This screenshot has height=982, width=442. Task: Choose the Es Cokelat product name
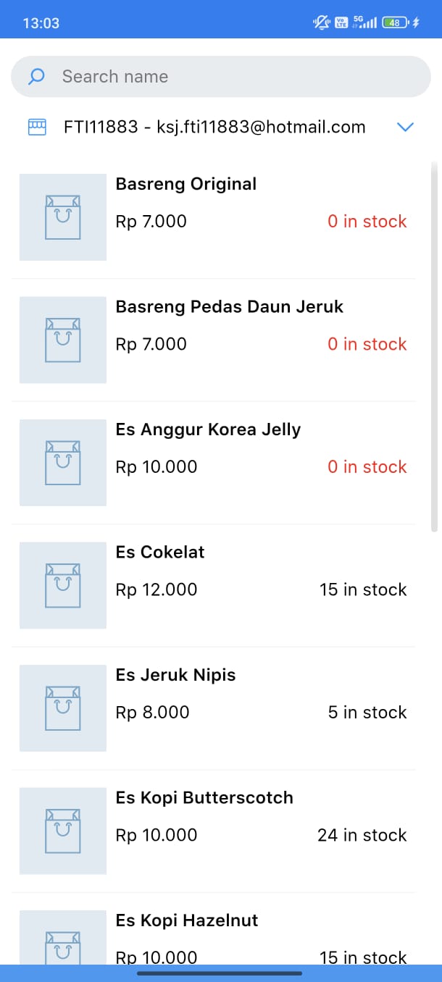(160, 553)
